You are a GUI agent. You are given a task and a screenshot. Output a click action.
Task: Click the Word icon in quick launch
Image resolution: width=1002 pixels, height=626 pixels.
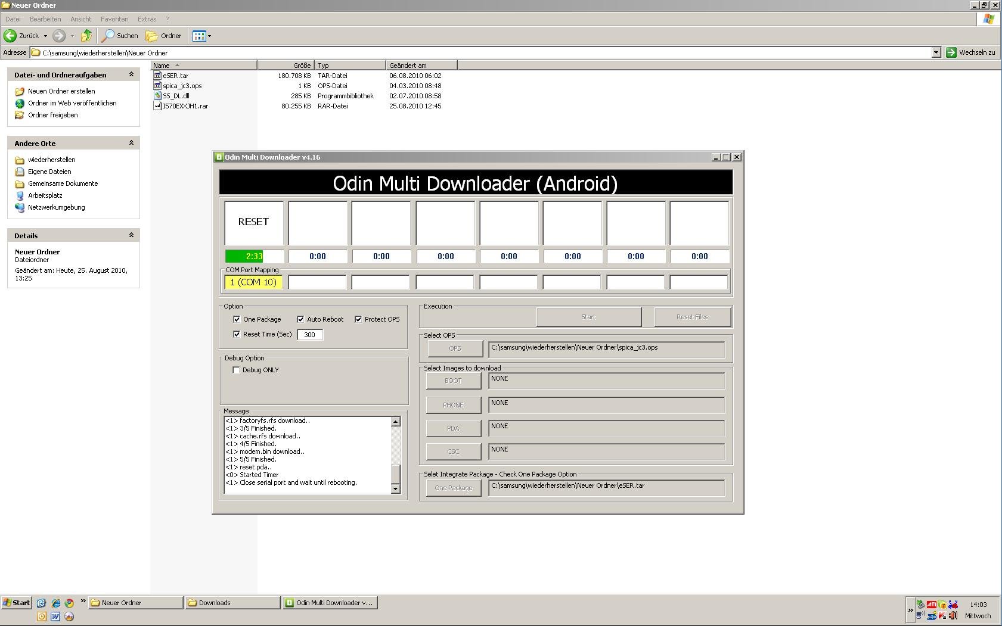tap(55, 616)
